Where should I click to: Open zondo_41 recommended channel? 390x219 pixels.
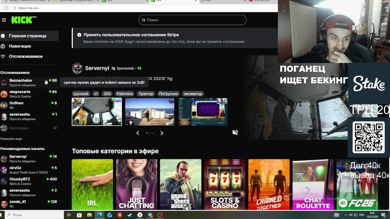pyautogui.click(x=29, y=204)
